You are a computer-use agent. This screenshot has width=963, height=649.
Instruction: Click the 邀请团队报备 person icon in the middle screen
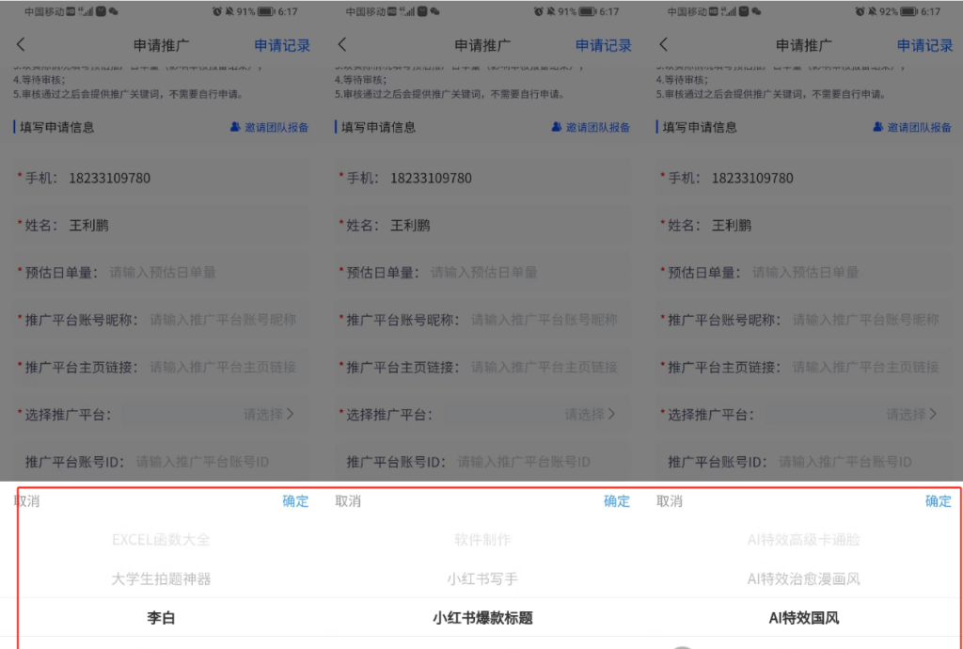click(x=556, y=127)
